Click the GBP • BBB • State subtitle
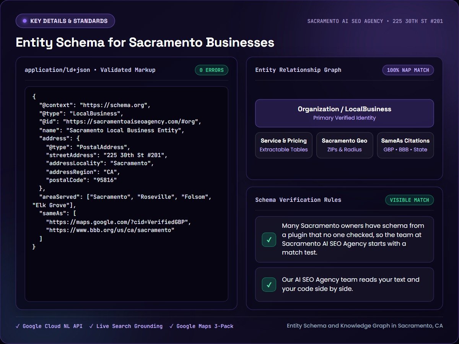 pos(405,149)
